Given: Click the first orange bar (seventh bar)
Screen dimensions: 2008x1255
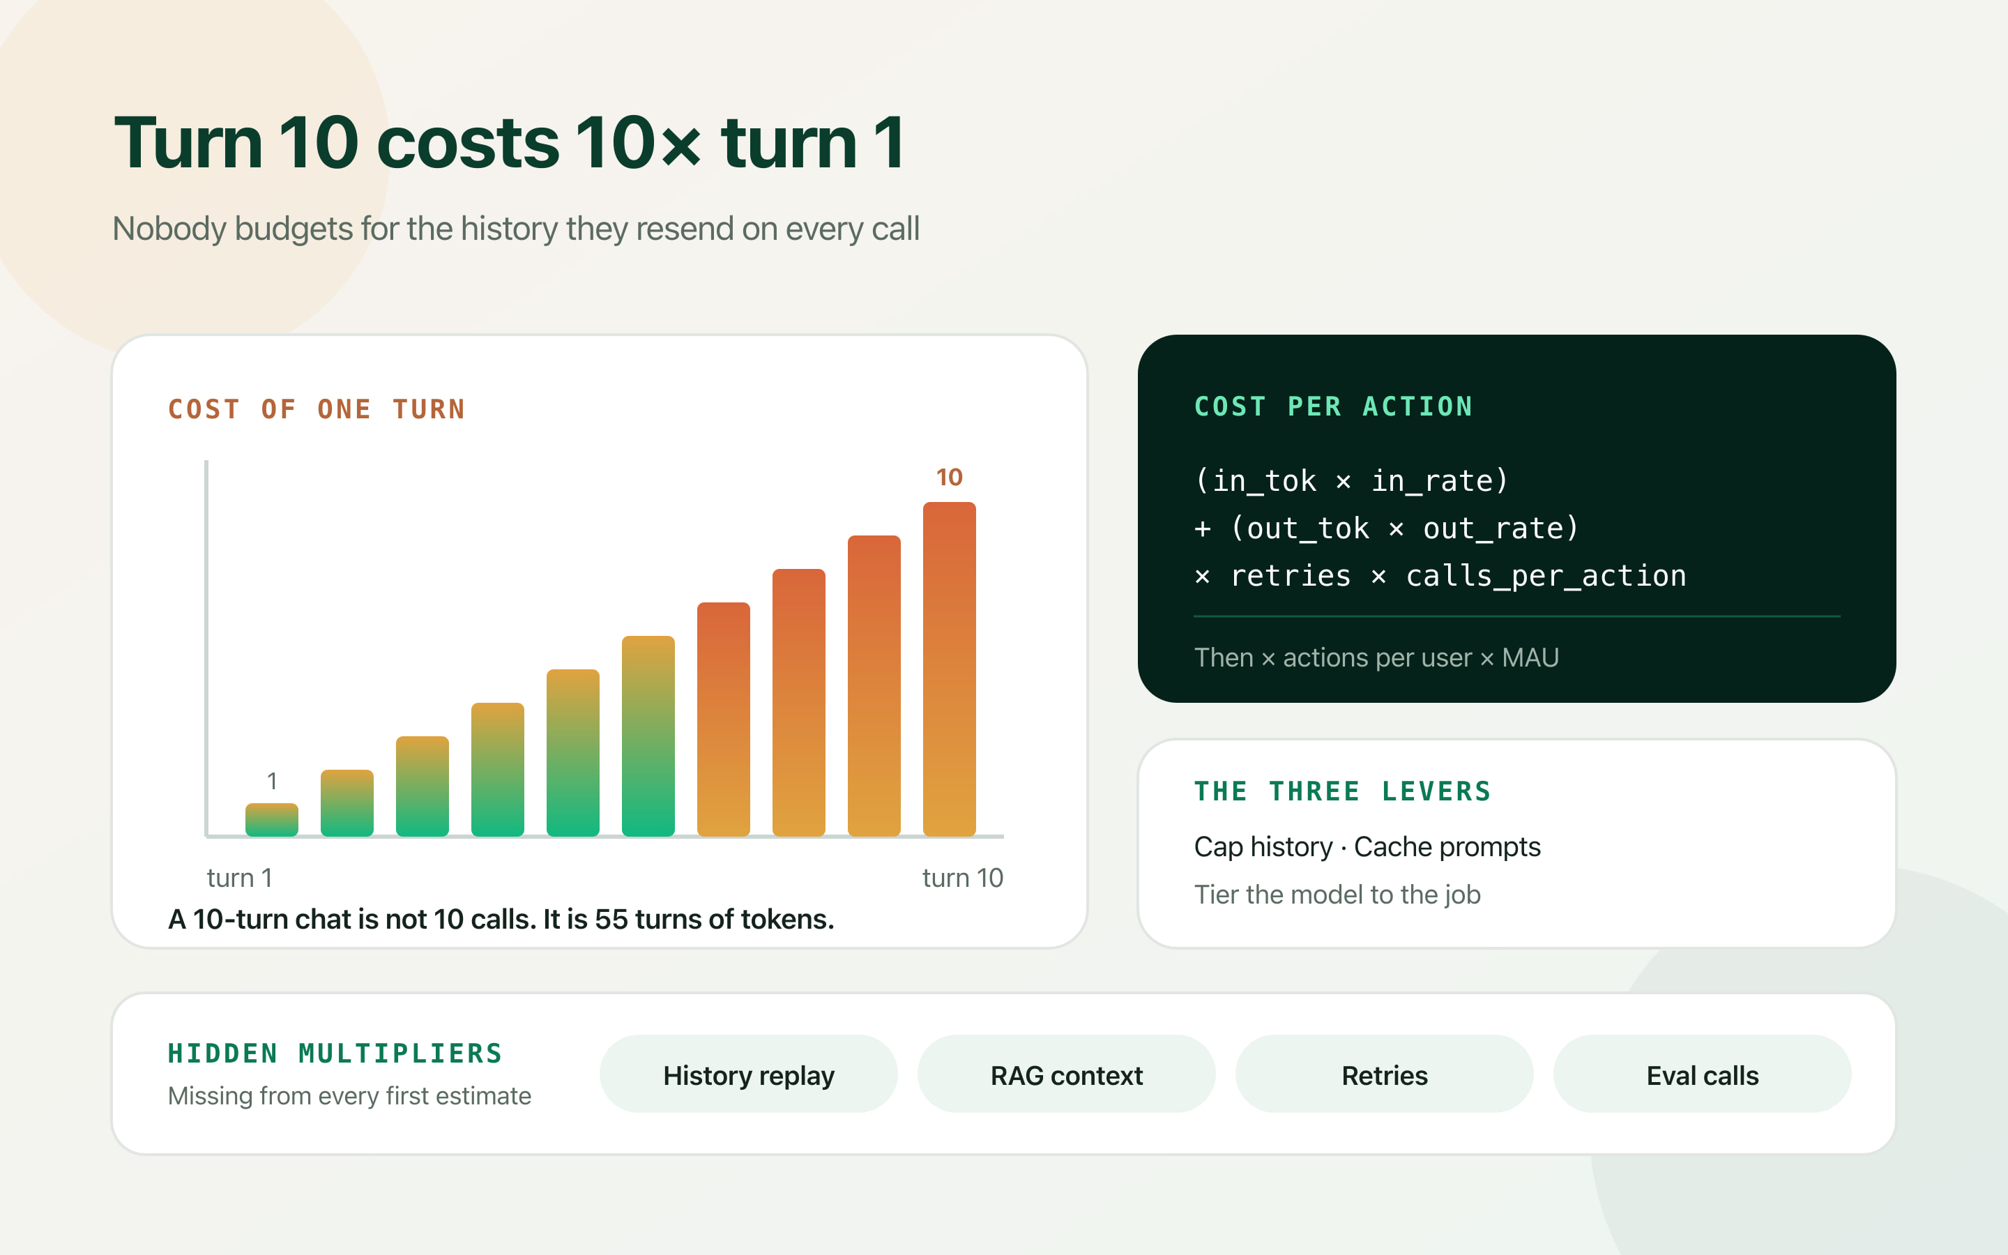Looking at the screenshot, I should (x=724, y=719).
